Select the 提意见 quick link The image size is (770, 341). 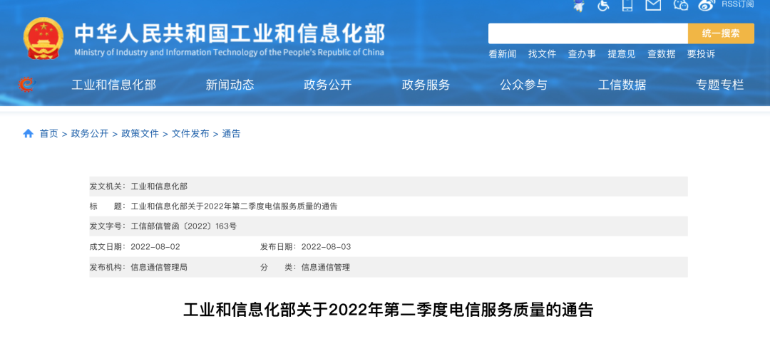621,54
